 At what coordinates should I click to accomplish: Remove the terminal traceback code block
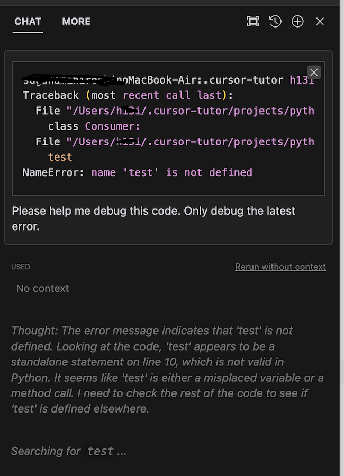(314, 72)
